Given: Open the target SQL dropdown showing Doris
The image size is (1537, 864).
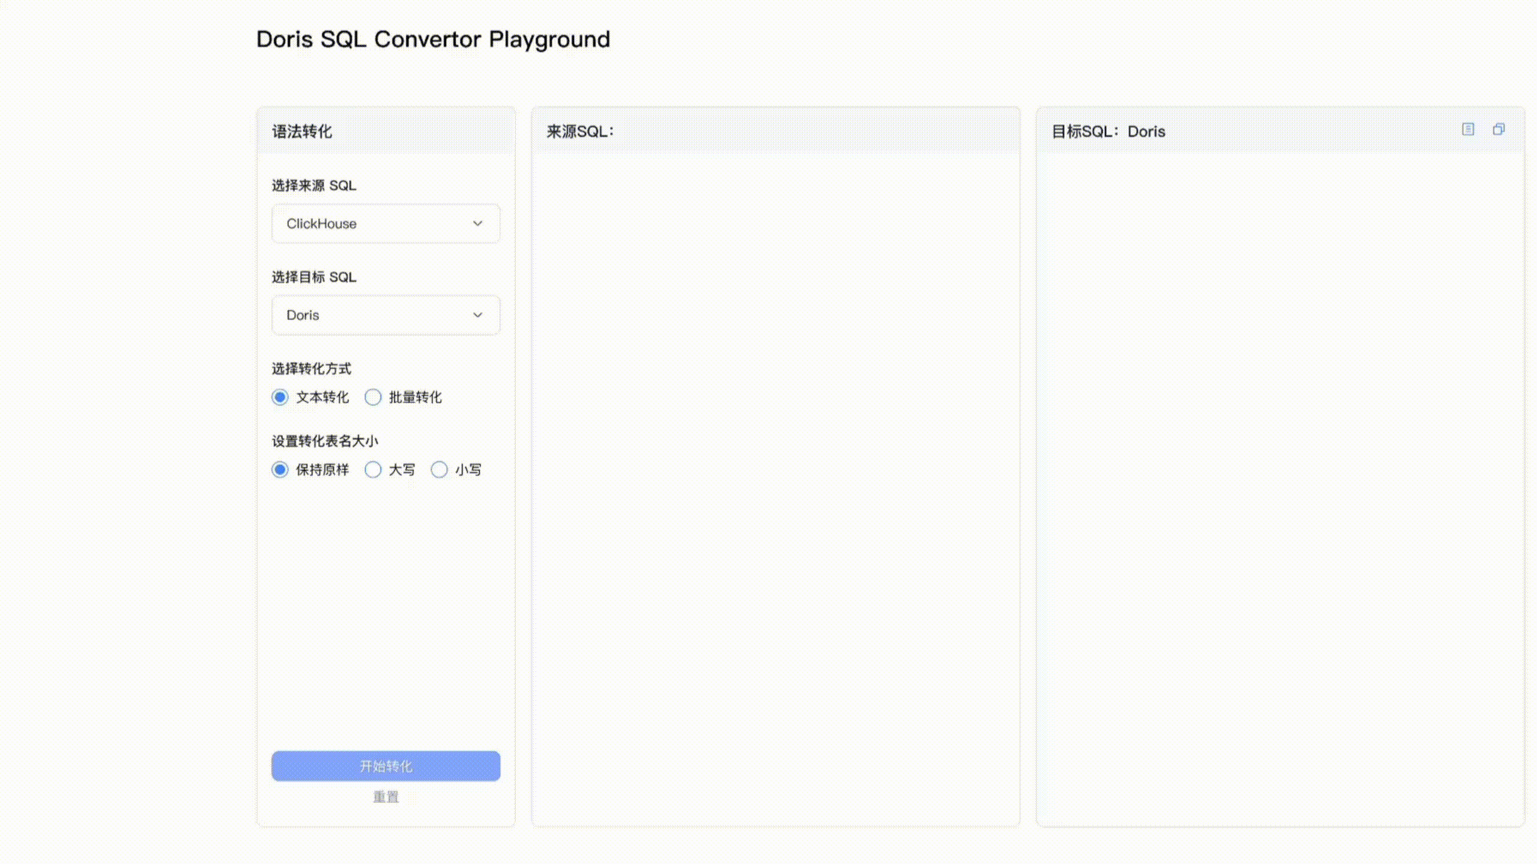Looking at the screenshot, I should click(385, 315).
